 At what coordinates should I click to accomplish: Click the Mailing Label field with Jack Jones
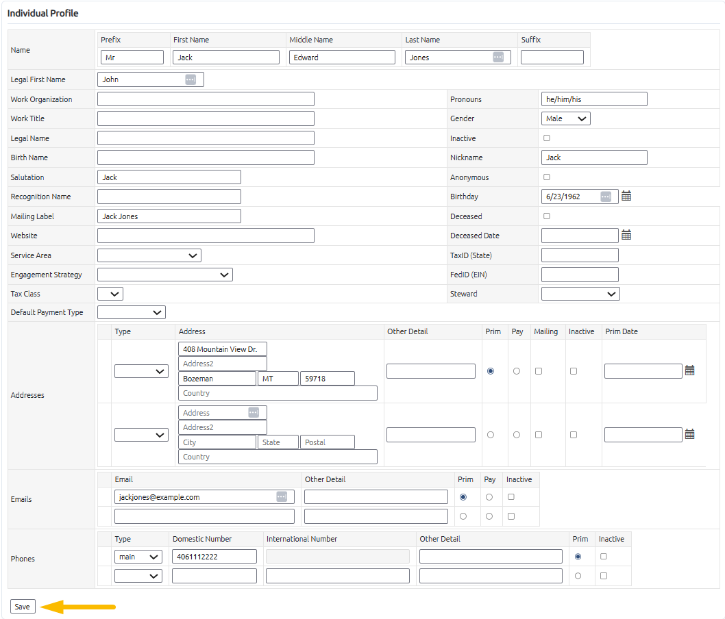[x=169, y=216]
